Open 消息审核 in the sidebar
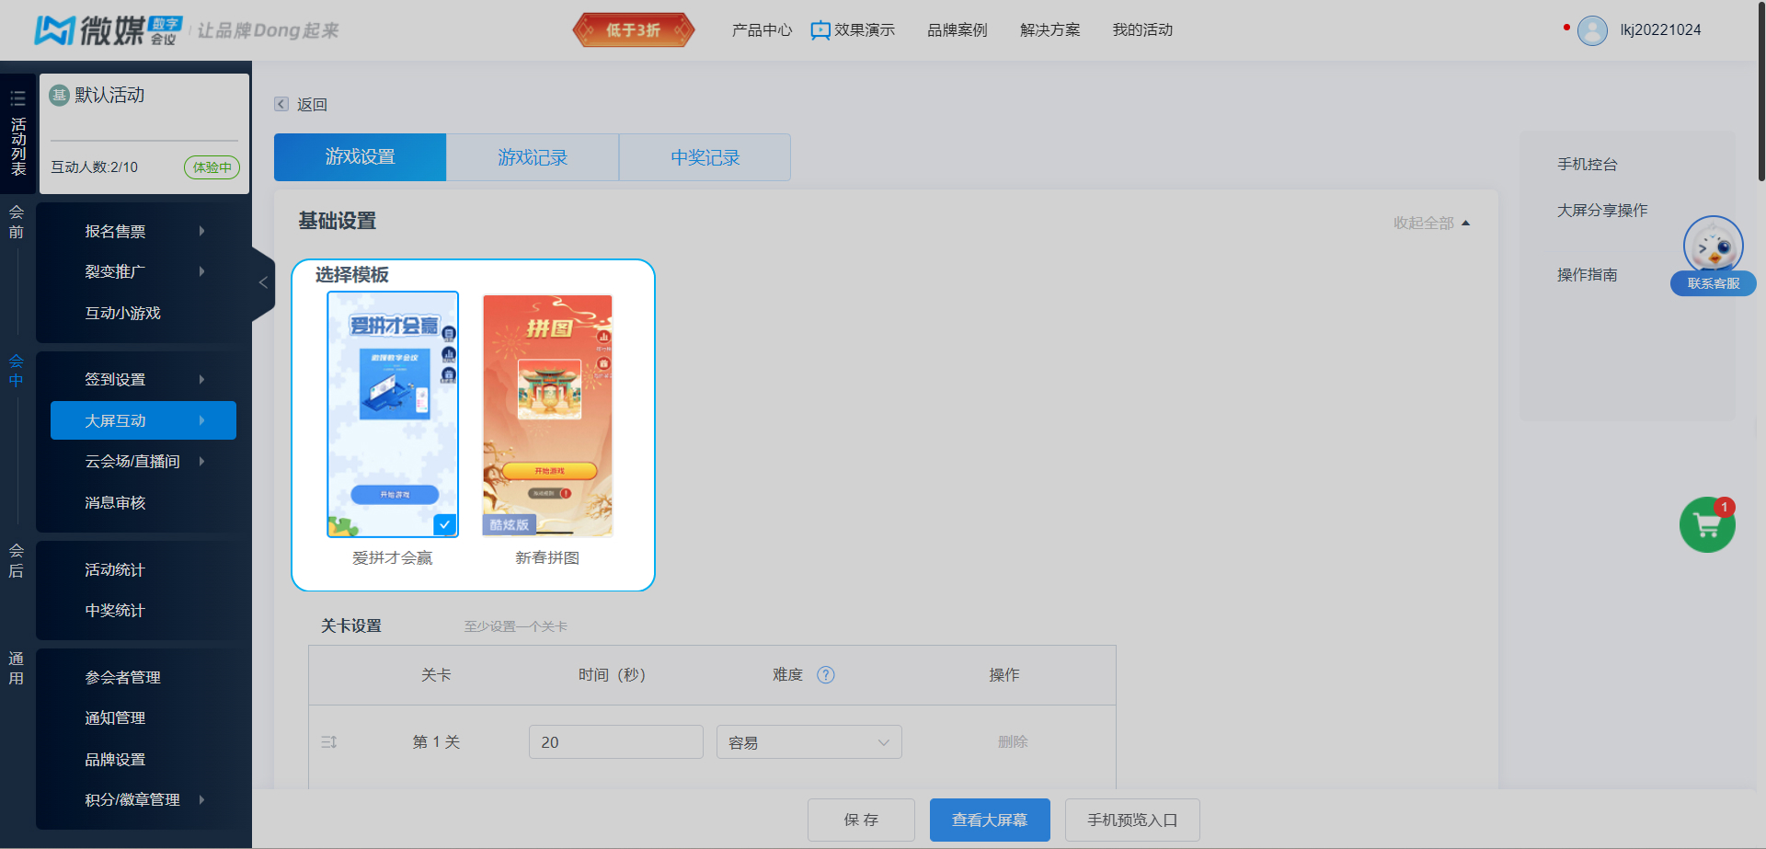 pos(115,502)
